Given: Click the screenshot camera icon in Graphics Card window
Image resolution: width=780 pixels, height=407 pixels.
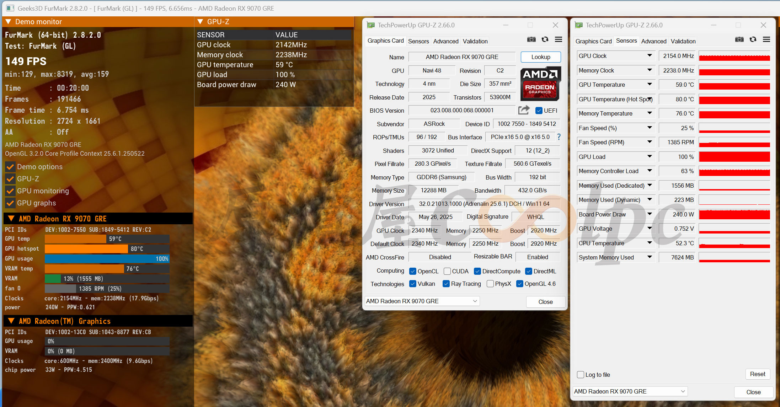Looking at the screenshot, I should [x=531, y=39].
